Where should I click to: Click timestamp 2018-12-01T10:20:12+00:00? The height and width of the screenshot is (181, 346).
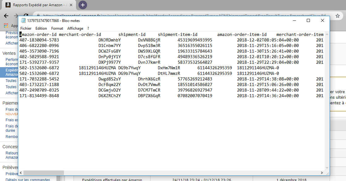coord(268,57)
